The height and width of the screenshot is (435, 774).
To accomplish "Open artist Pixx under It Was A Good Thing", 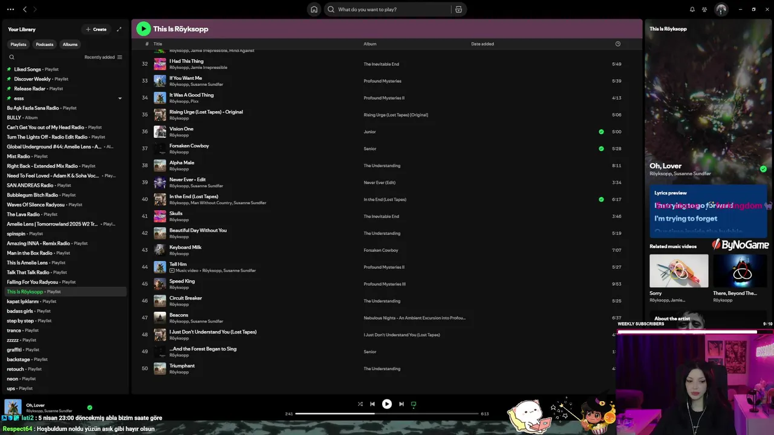I will (194, 101).
